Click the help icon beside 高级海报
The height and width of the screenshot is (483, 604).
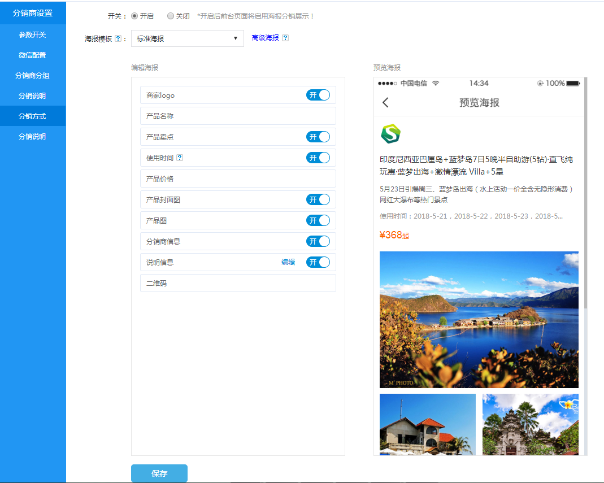(285, 38)
